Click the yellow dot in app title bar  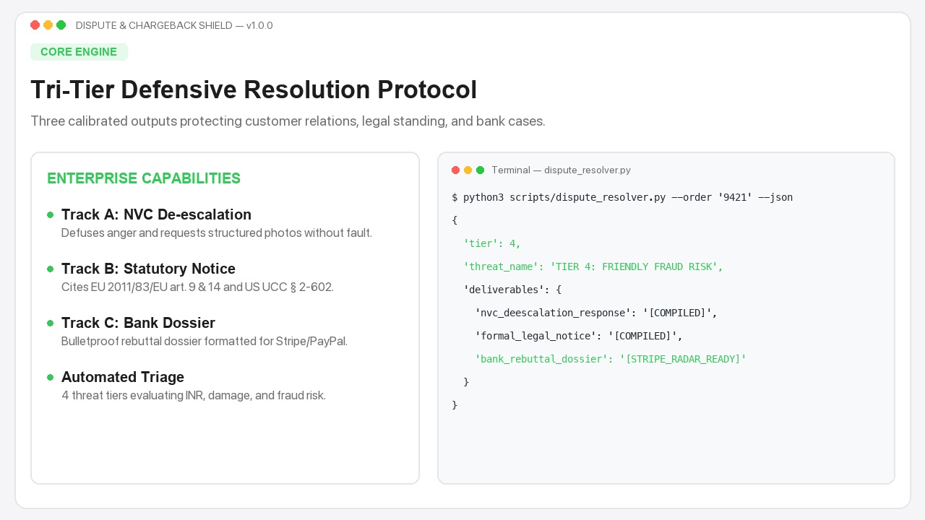[x=48, y=25]
